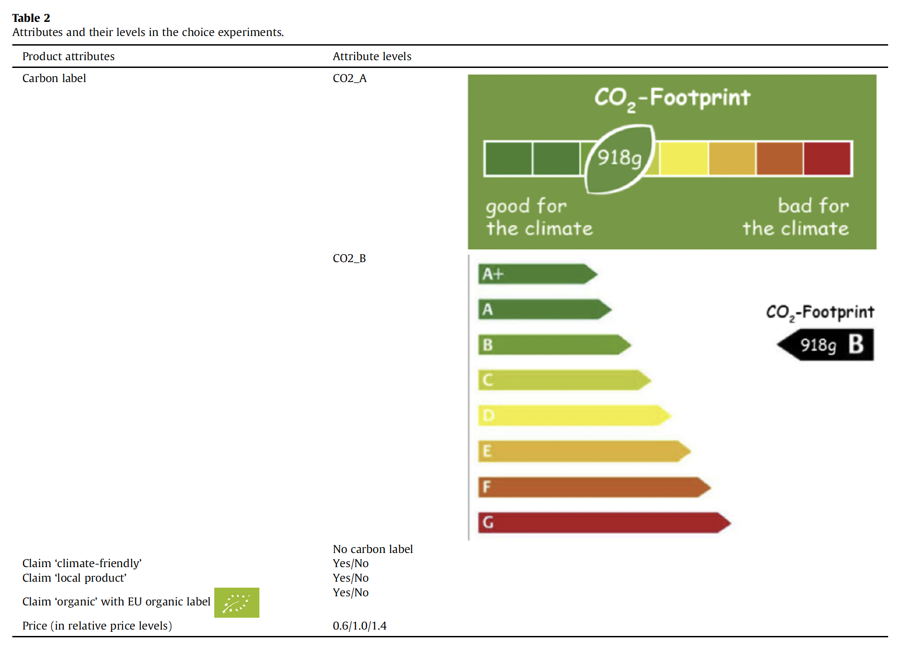Click the E amber arrow bar
Viewport: 900px width, 651px height.
click(x=584, y=451)
